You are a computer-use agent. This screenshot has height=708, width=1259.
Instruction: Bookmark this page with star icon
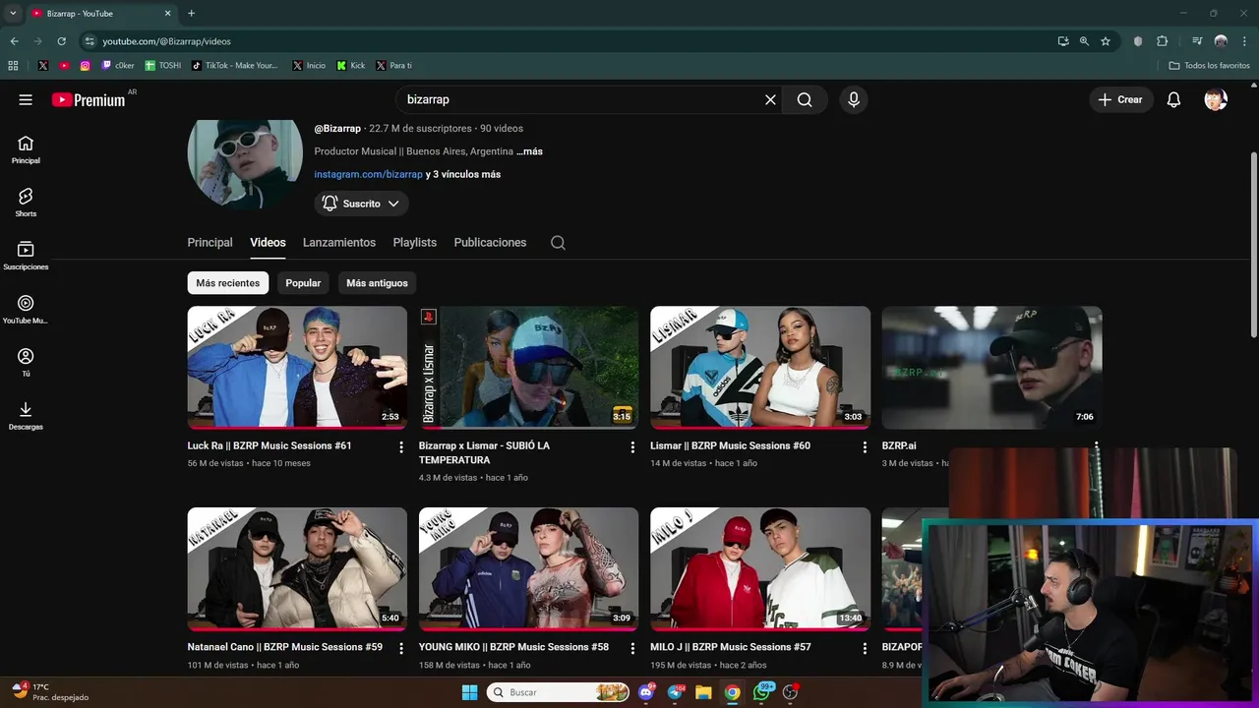coord(1106,41)
